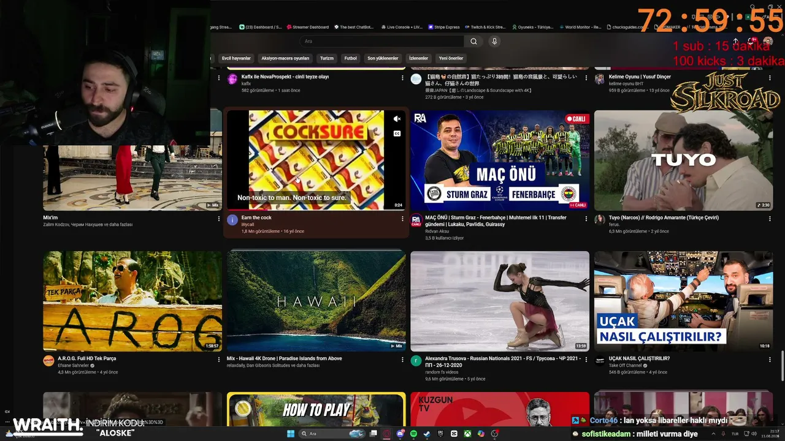The height and width of the screenshot is (441, 785).
Task: Open the 'Streamer Dashboard' bookmark
Action: coord(307,27)
